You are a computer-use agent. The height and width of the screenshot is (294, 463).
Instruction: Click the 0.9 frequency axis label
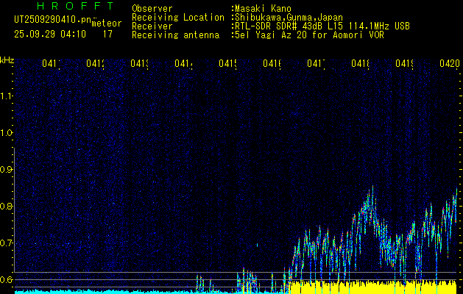[x=7, y=169]
